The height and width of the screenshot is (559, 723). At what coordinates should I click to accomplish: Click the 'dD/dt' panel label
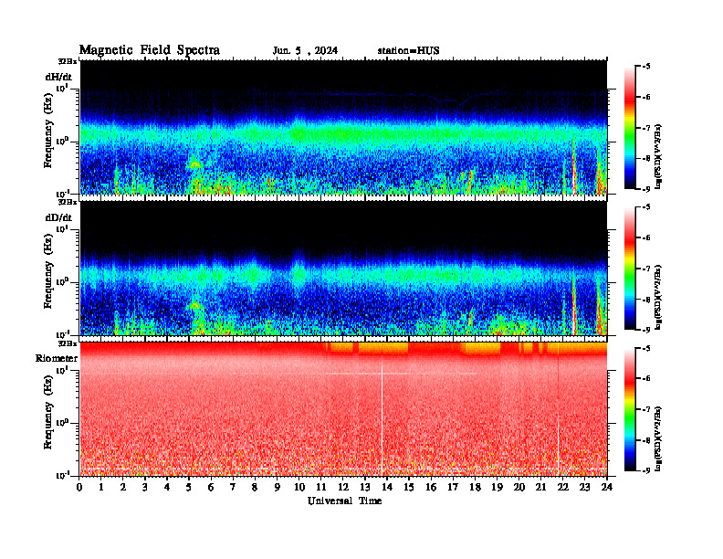(x=58, y=217)
